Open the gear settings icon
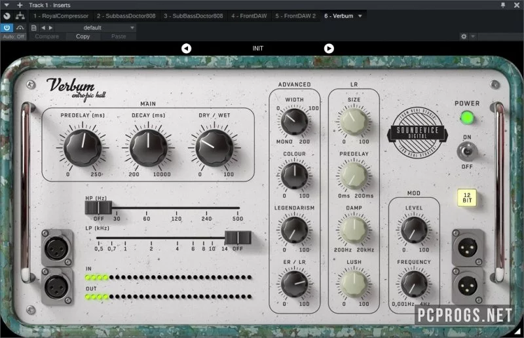This screenshot has height=338, width=524. (464, 36)
